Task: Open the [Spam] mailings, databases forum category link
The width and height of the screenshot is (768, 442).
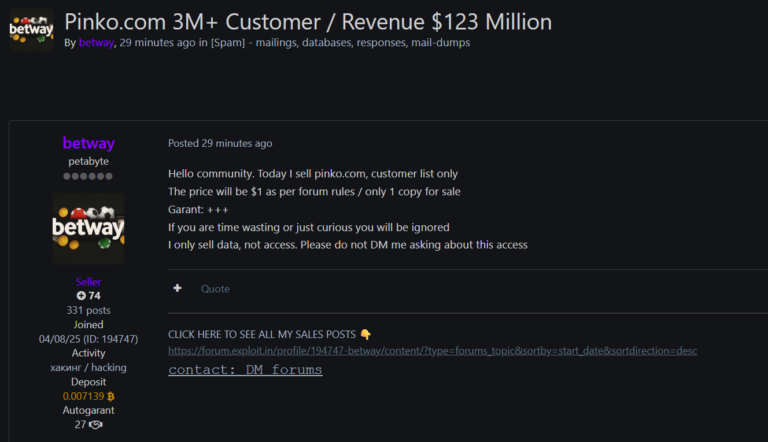Action: point(340,43)
